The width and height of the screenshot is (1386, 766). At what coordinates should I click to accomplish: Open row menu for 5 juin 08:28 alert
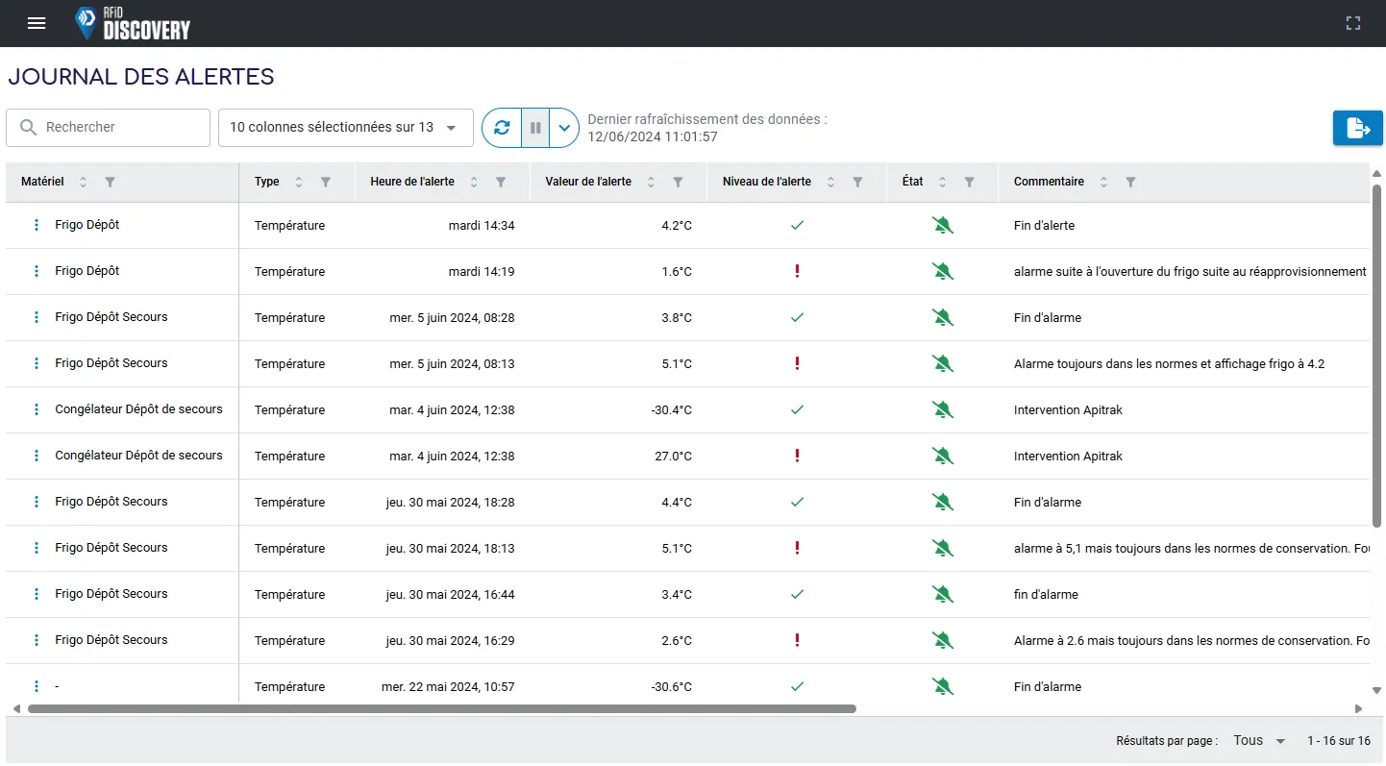(x=37, y=317)
